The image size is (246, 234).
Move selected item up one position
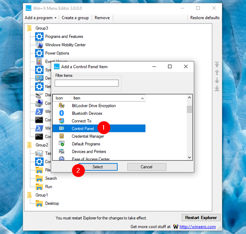pyautogui.click(x=217, y=72)
